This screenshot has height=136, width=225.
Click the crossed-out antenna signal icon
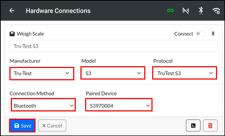pyautogui.click(x=186, y=10)
